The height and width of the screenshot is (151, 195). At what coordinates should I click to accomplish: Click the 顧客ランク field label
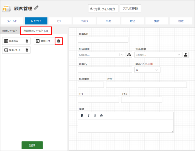141,64
